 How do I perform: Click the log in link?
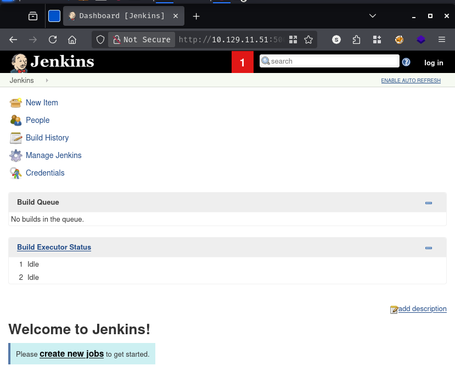pyautogui.click(x=434, y=63)
